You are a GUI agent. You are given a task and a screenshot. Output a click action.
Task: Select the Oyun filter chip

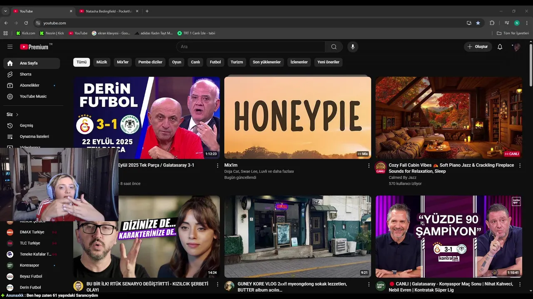pos(177,62)
